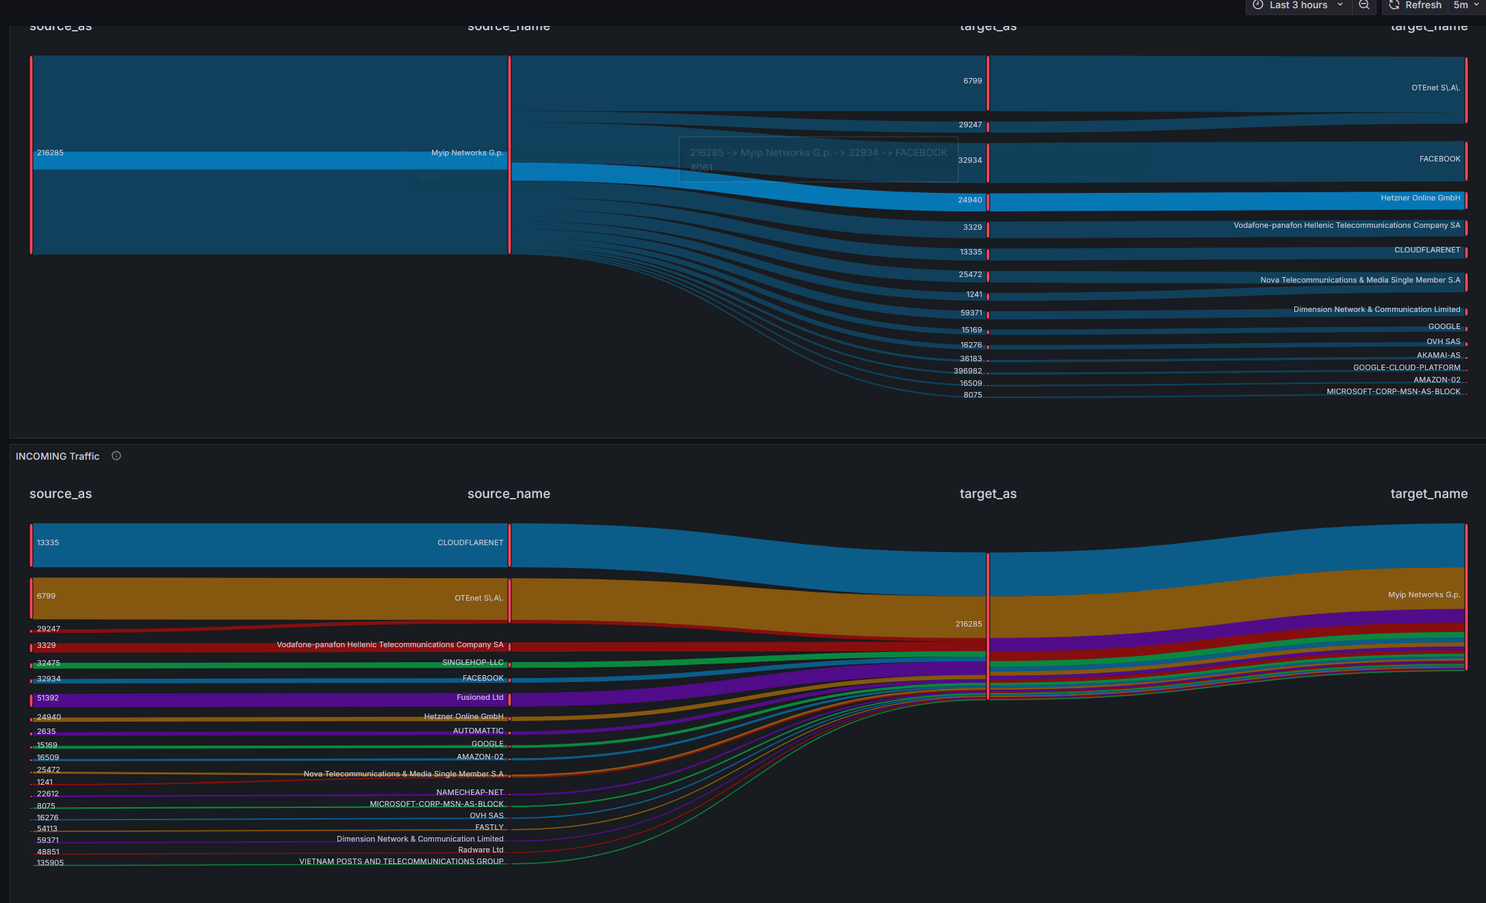The width and height of the screenshot is (1486, 903).
Task: Open the 5m refresh interval dropdown
Action: [x=1466, y=5]
